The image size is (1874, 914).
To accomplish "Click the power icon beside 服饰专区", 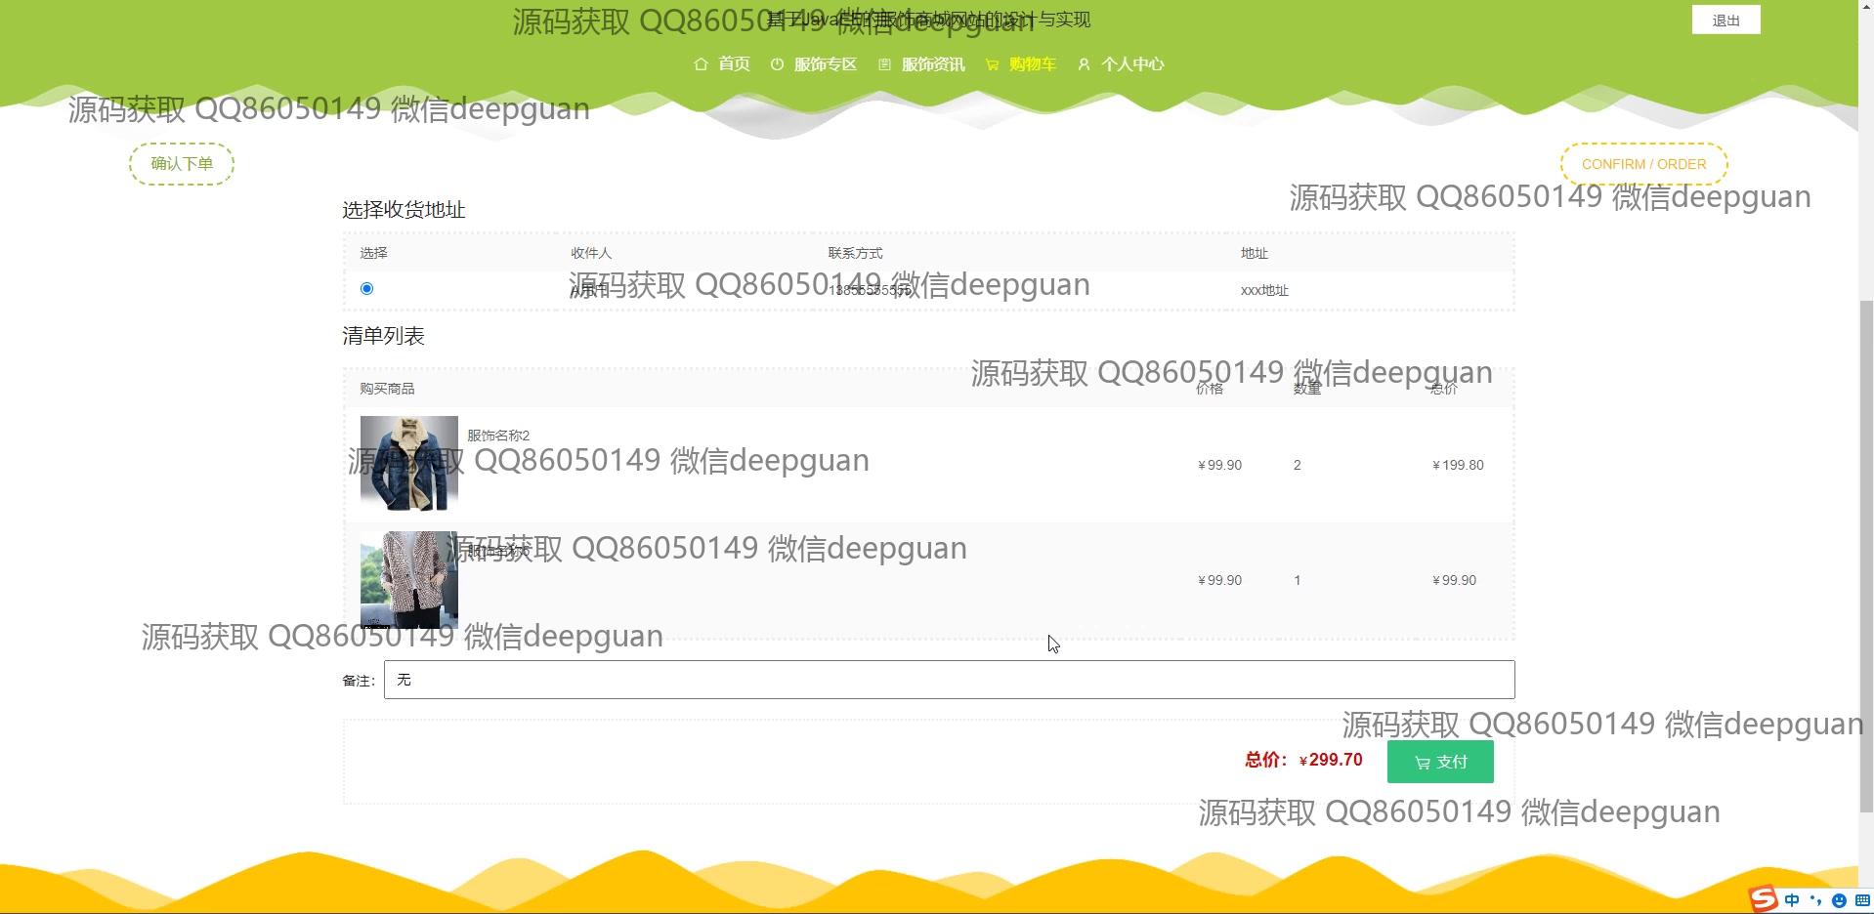I will (777, 64).
